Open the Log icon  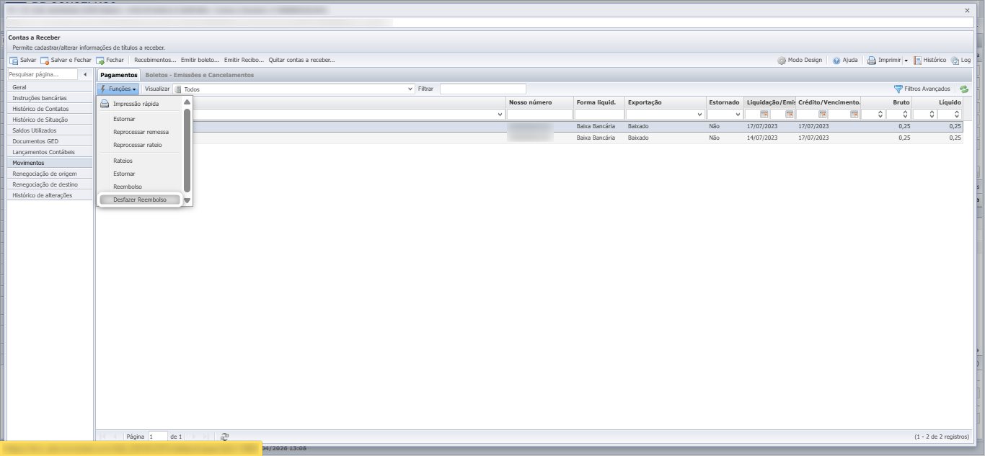click(955, 61)
